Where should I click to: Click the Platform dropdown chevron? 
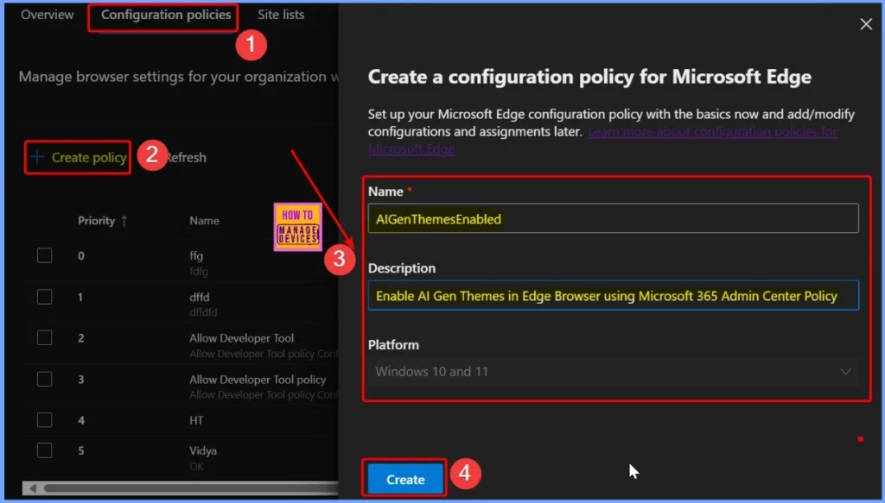845,372
